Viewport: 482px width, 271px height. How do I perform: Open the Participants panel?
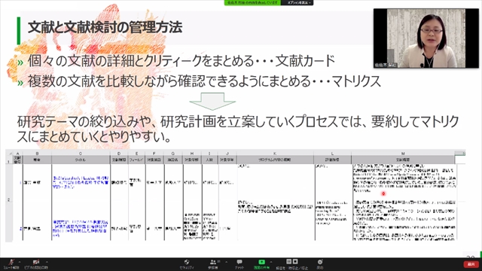pyautogui.click(x=212, y=264)
